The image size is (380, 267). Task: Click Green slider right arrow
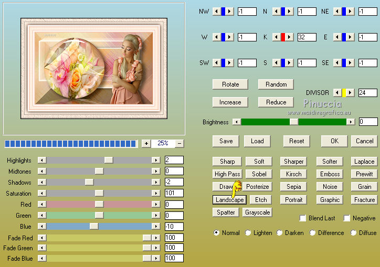click(156, 216)
